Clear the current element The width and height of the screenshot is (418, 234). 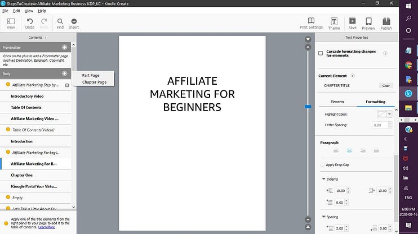(386, 85)
